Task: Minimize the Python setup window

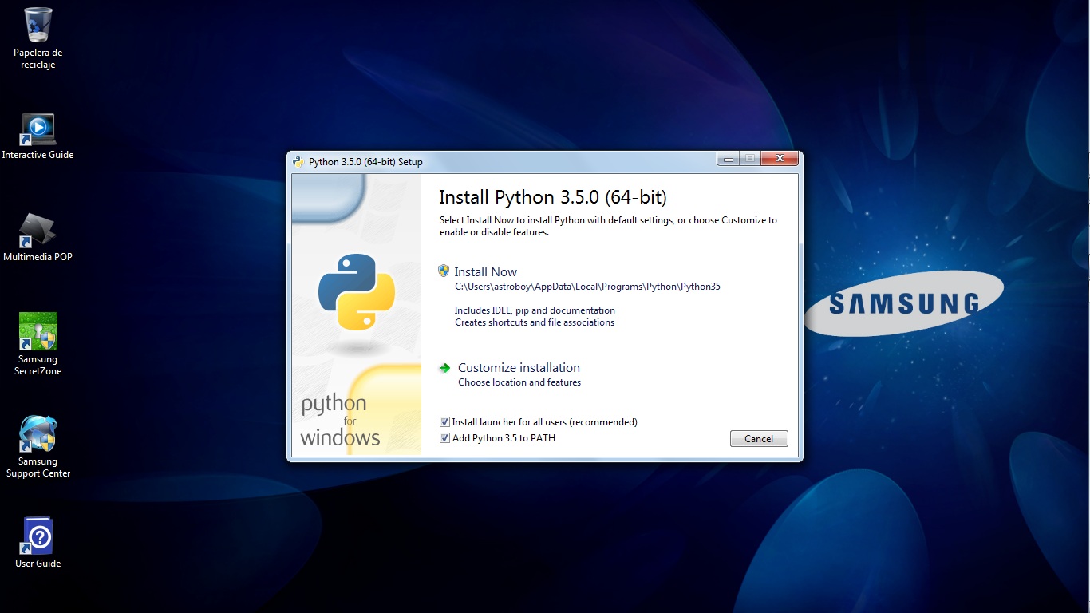Action: (727, 158)
